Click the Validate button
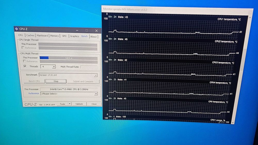Screen dimensions: 258x145 click(79, 104)
